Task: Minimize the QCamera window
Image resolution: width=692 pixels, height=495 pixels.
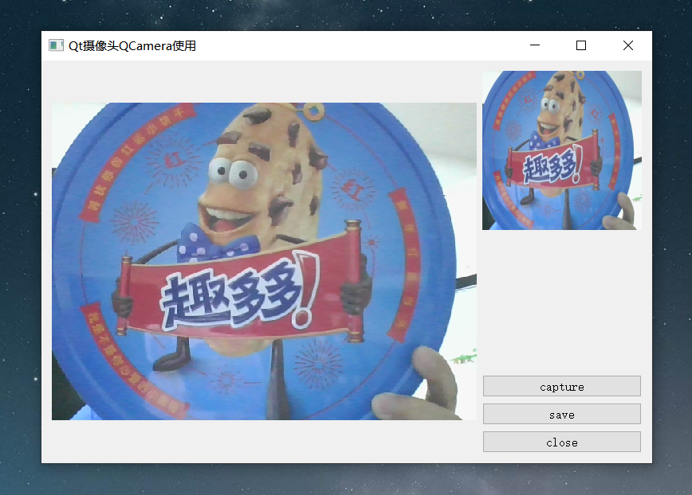Action: click(535, 45)
